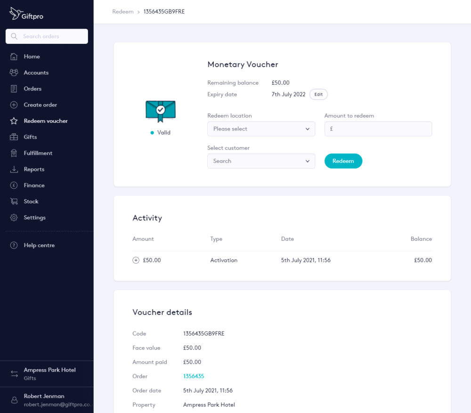Click the Giftpro bird logo
This screenshot has width=471, height=413.
coord(16,13)
